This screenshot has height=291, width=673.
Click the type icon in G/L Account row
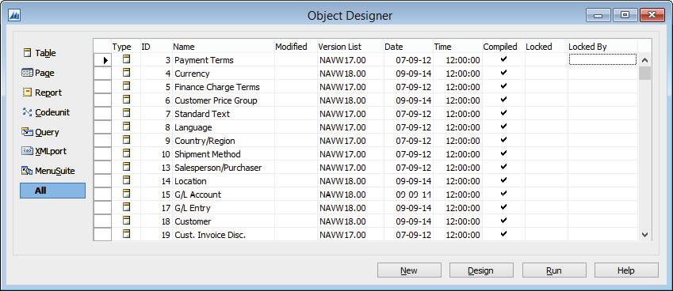pos(126,194)
